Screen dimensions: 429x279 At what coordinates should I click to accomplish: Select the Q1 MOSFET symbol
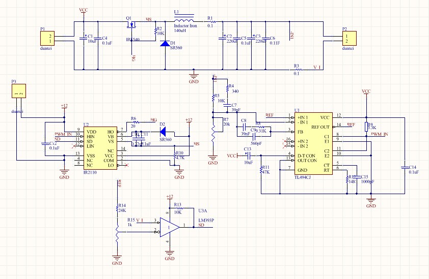(132, 25)
